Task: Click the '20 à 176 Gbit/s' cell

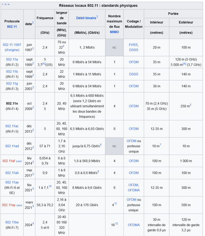Action: pos(87,205)
